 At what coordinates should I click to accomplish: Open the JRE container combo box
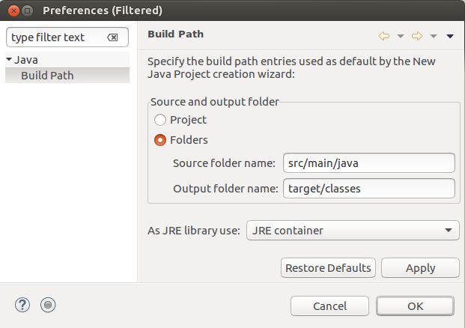353,231
